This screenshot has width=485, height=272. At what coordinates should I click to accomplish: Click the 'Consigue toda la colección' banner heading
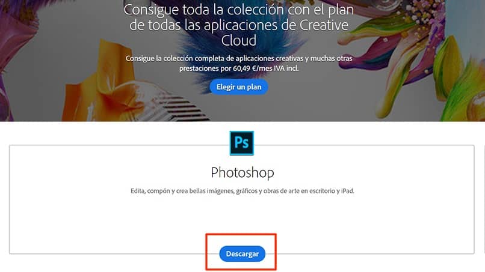pyautogui.click(x=239, y=25)
